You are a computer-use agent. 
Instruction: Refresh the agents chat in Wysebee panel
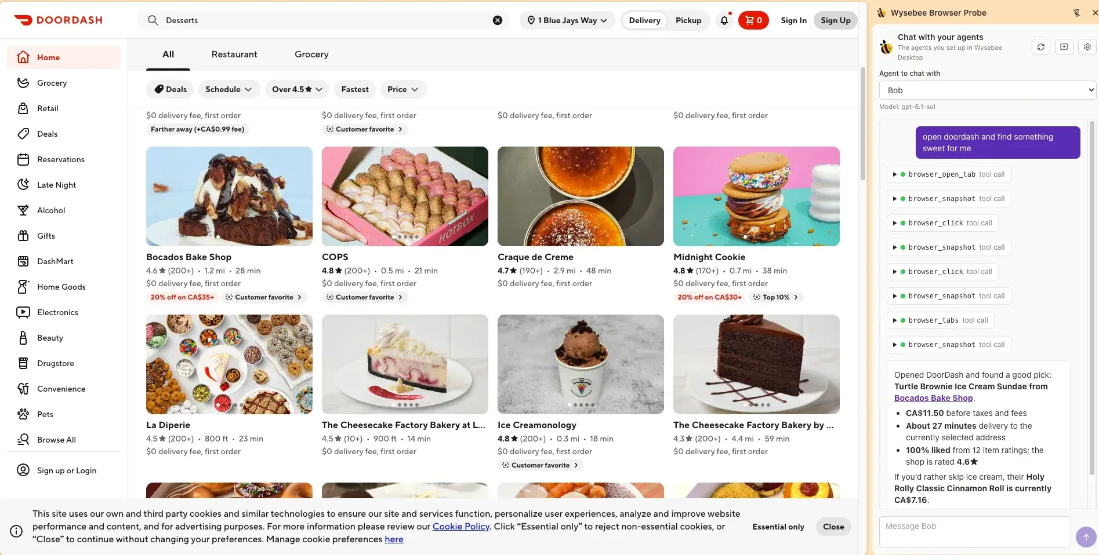[1041, 47]
